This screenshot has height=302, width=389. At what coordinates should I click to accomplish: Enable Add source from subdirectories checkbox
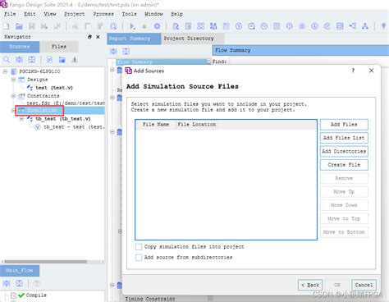click(139, 258)
